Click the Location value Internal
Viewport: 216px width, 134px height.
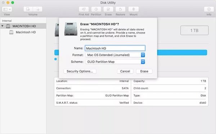[x=124, y=81]
